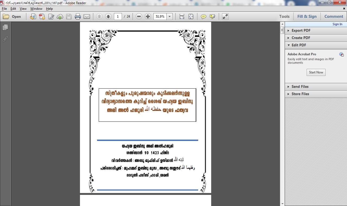Viewport: 347px width, 206px height.
Task: Click the zoom in plus button
Action: pyautogui.click(x=148, y=17)
